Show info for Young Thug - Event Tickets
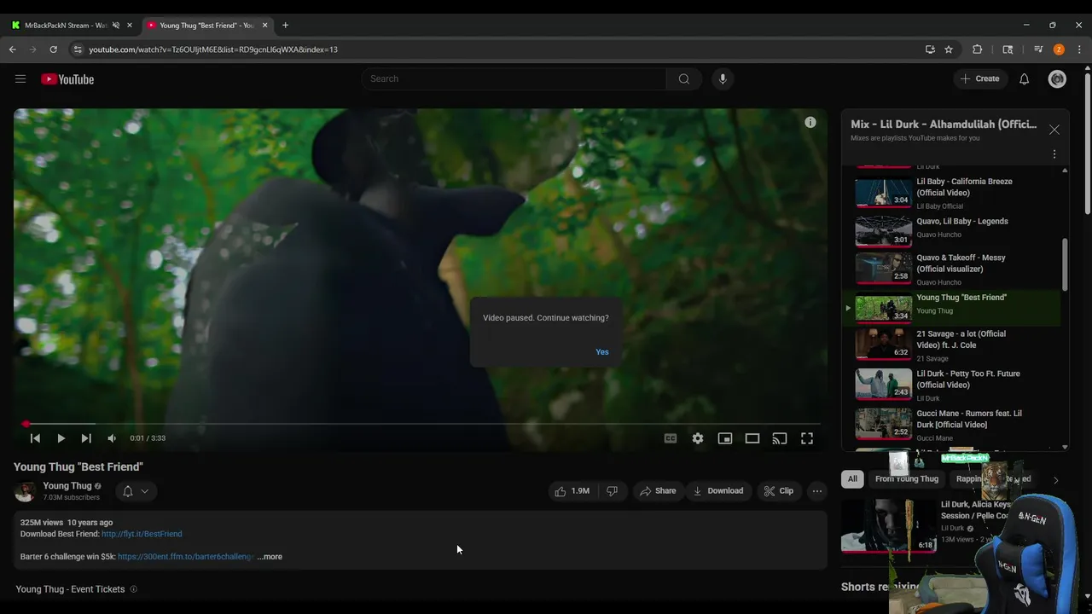Image resolution: width=1092 pixels, height=614 pixels. (133, 589)
